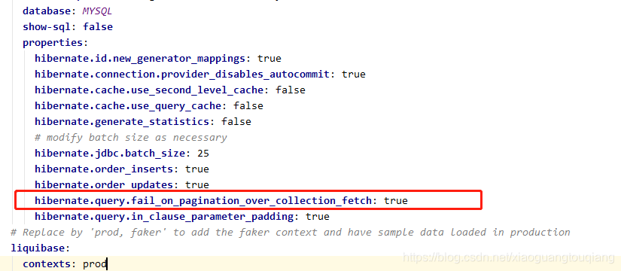Click hibernate.order_updates true value
This screenshot has width=621, height=271.
pyautogui.click(x=196, y=185)
